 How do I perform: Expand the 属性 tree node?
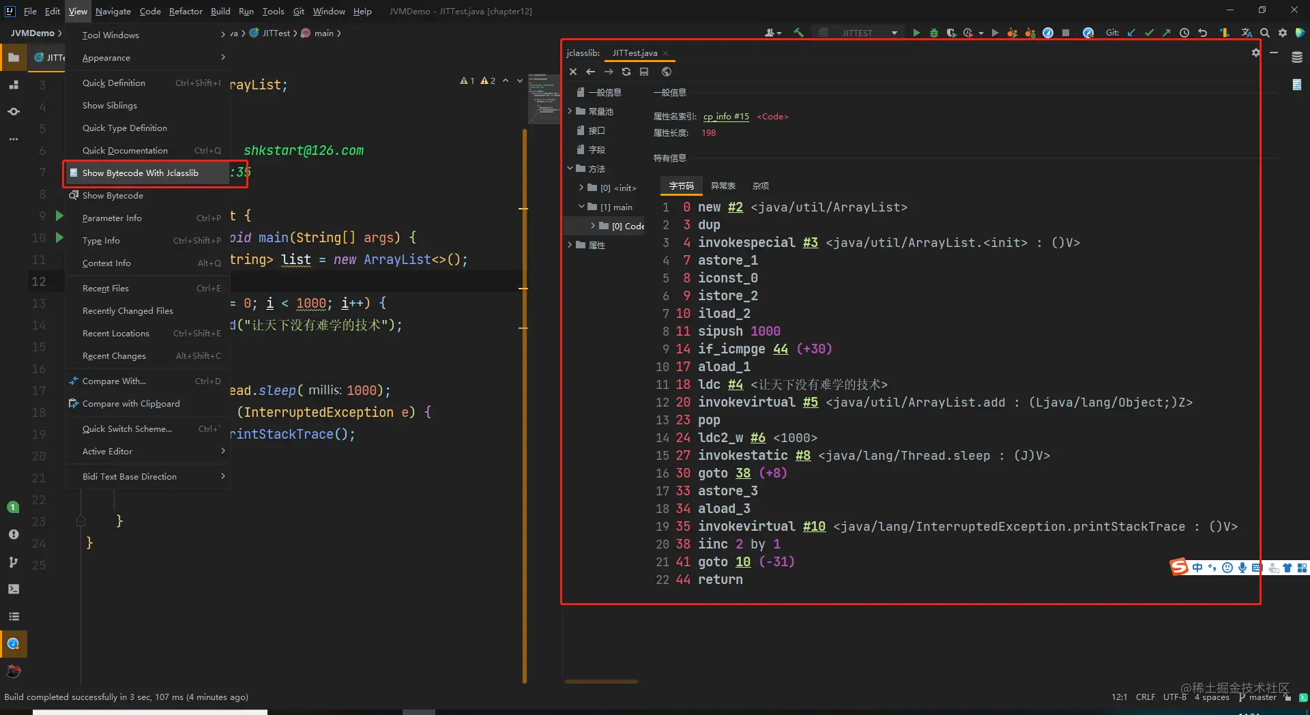(x=570, y=245)
